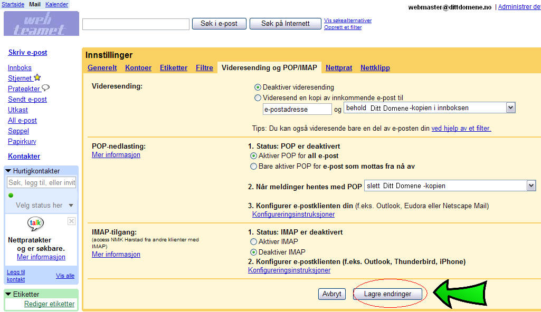The image size is (541, 312).
Task: Click the Opprett et filter link
Action: (343, 27)
